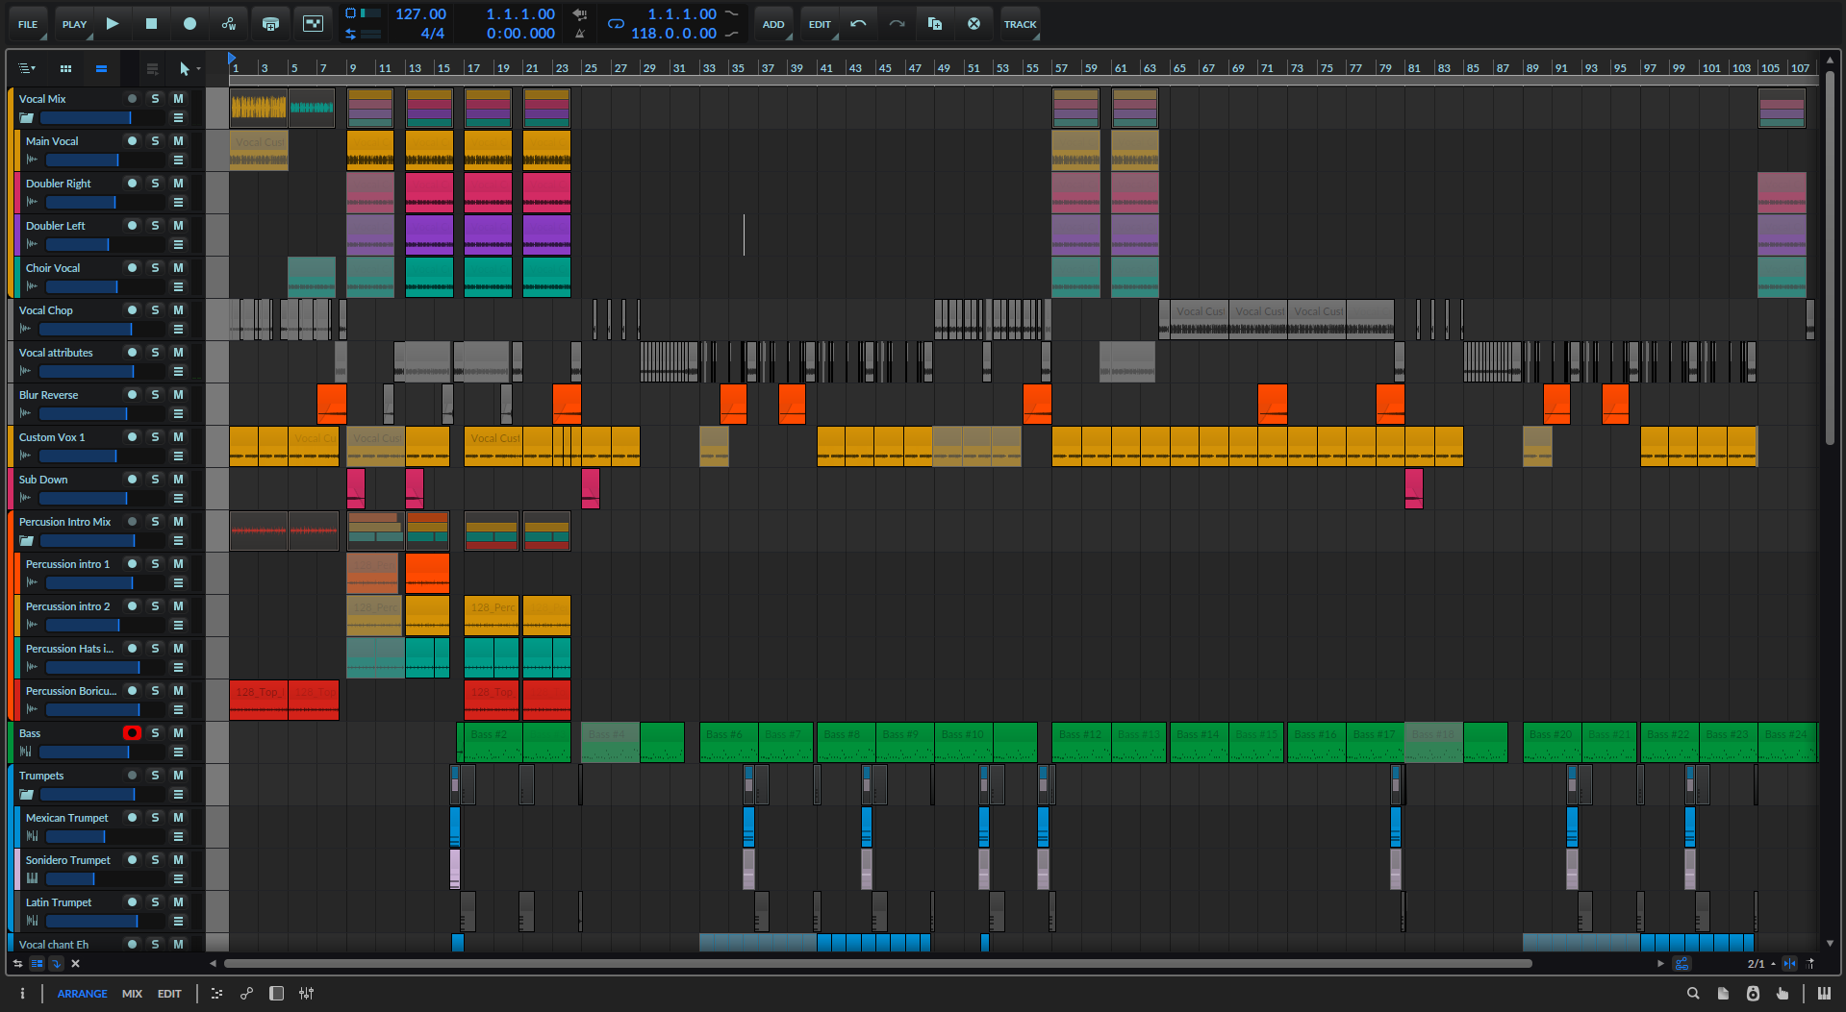Adjust the Main Vocal volume slider
Viewport: 1846px width, 1012px height.
[104, 160]
